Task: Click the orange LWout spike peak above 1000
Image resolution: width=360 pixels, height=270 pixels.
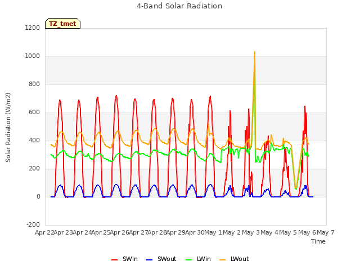Action: pos(255,52)
